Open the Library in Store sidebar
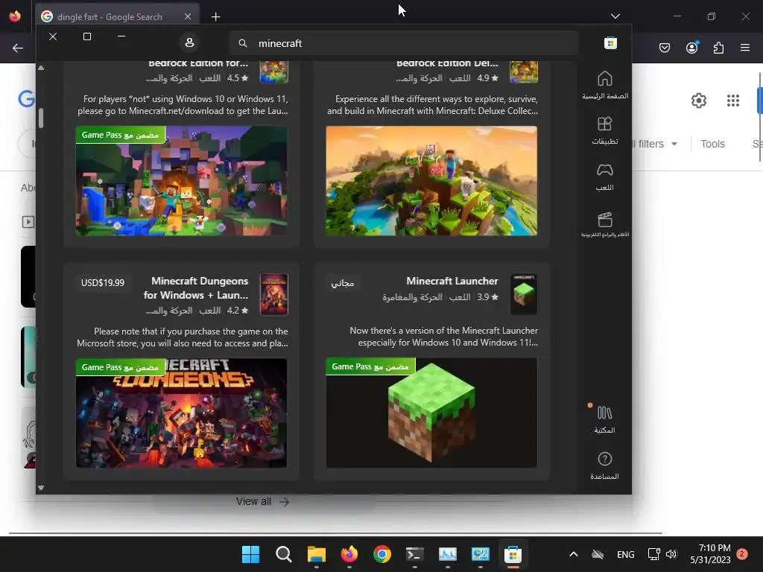This screenshot has width=763, height=572. coord(605,420)
